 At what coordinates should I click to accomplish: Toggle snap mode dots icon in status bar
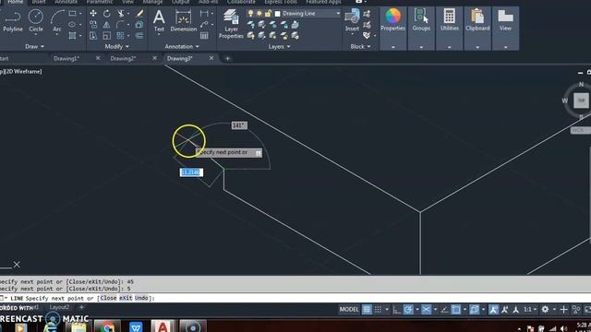(x=378, y=310)
